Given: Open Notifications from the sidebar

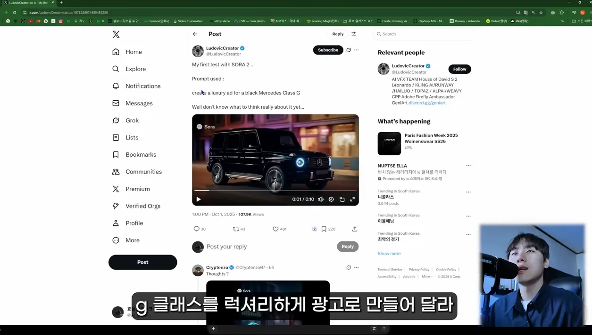Looking at the screenshot, I should point(136,86).
